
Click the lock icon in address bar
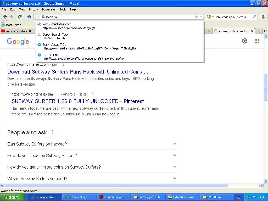click(x=43, y=17)
